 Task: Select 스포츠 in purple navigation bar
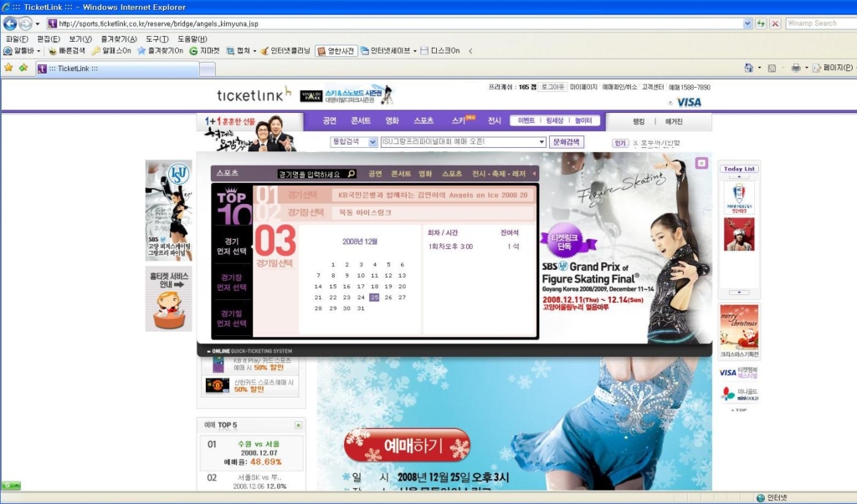[x=423, y=120]
